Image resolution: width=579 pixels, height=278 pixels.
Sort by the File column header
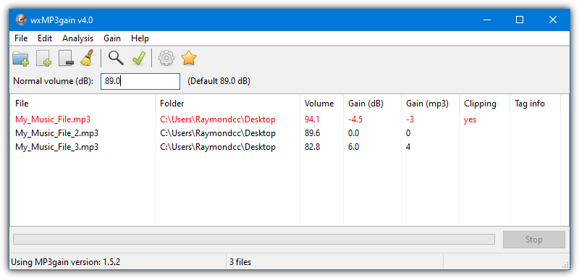point(83,104)
